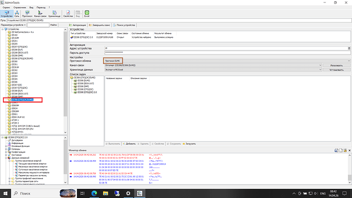The width and height of the screenshot is (352, 198).
Task: Click the AdminTools taskbar icon
Action: coord(140,193)
